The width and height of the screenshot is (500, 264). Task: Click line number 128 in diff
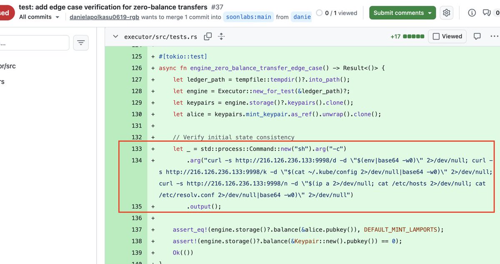point(137,91)
